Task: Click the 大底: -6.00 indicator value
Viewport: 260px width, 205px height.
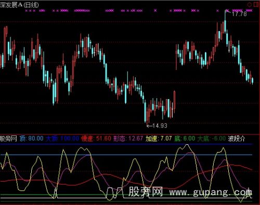Action: click(x=212, y=139)
